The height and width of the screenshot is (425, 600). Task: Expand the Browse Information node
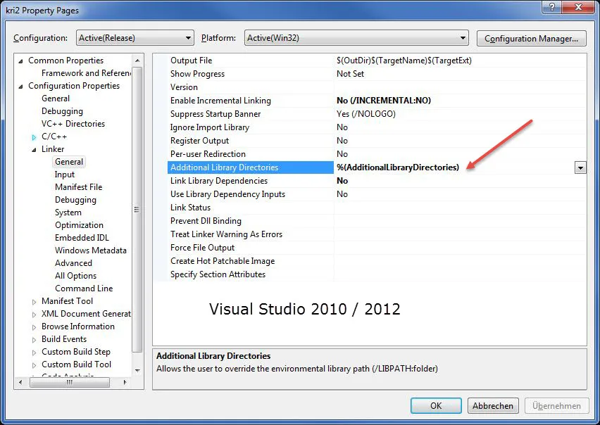(34, 327)
